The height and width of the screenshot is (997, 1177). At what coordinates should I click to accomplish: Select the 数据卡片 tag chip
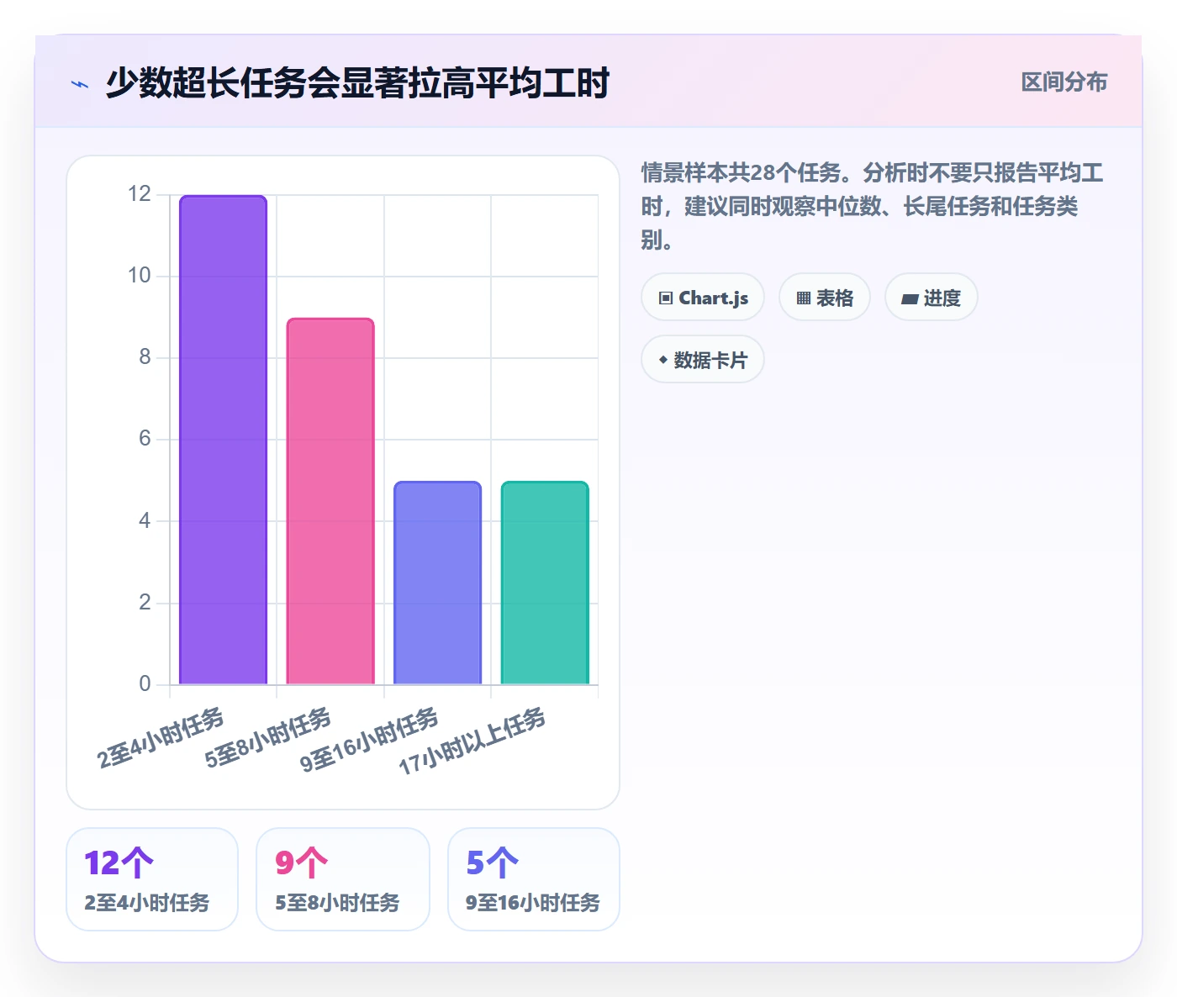pyautogui.click(x=703, y=360)
